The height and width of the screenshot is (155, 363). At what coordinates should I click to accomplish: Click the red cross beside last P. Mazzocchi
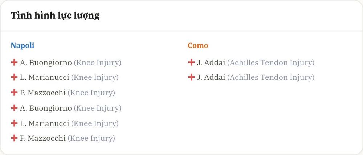coord(14,138)
